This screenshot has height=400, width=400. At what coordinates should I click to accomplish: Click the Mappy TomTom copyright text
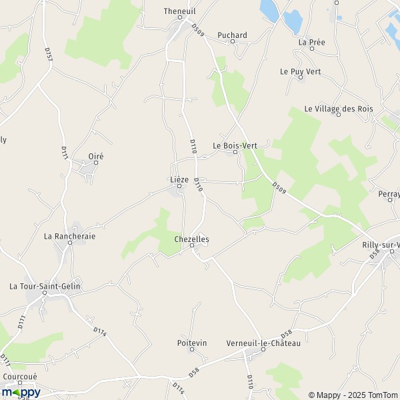(x=354, y=395)
